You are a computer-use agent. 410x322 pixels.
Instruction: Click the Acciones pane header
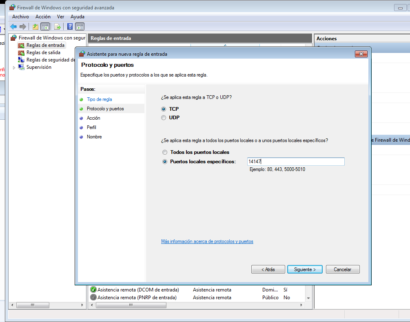click(362, 38)
